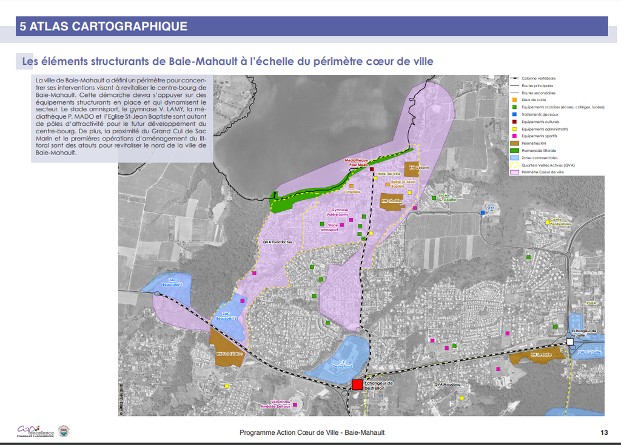The height and width of the screenshot is (445, 621).
Task: Click the brown RHI Chalder area
Action: click(x=392, y=202)
